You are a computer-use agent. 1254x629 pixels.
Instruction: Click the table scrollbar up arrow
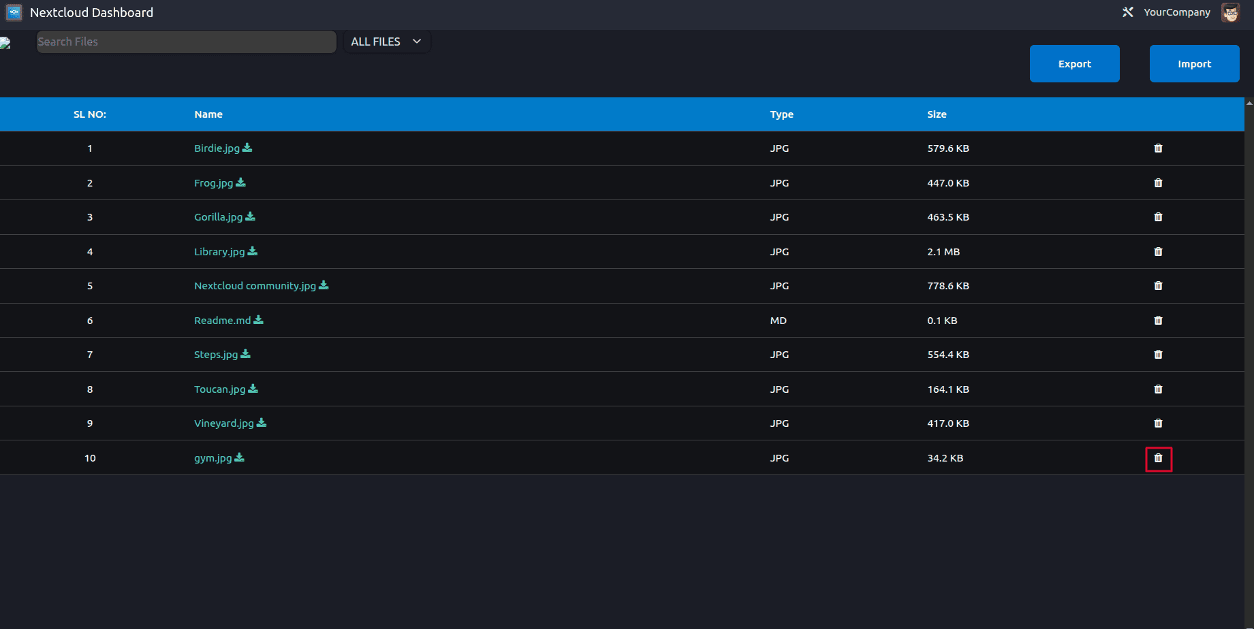click(x=1249, y=103)
